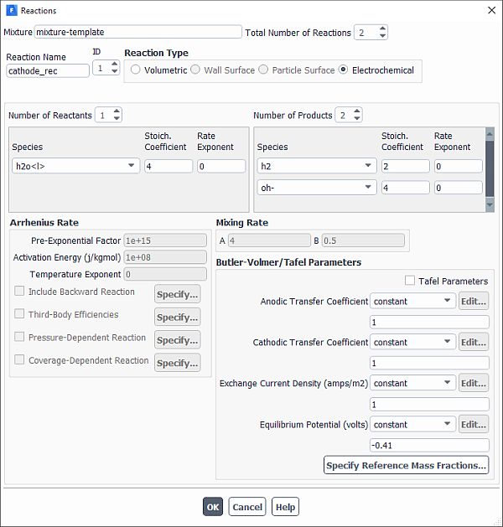The width and height of the screenshot is (503, 527).
Task: Click the Cancel button
Action: tap(247, 507)
